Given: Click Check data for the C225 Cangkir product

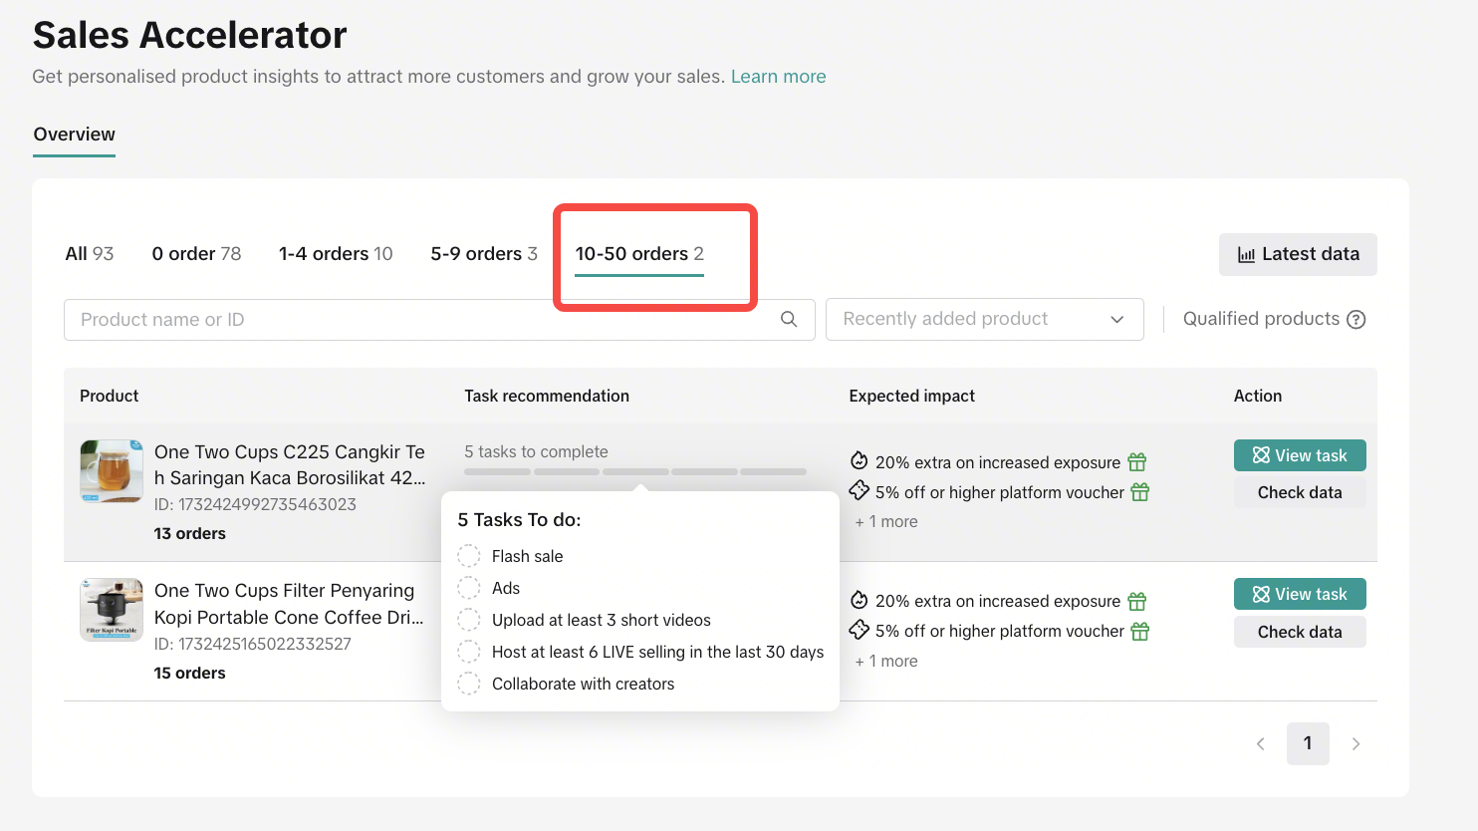Looking at the screenshot, I should (x=1300, y=491).
